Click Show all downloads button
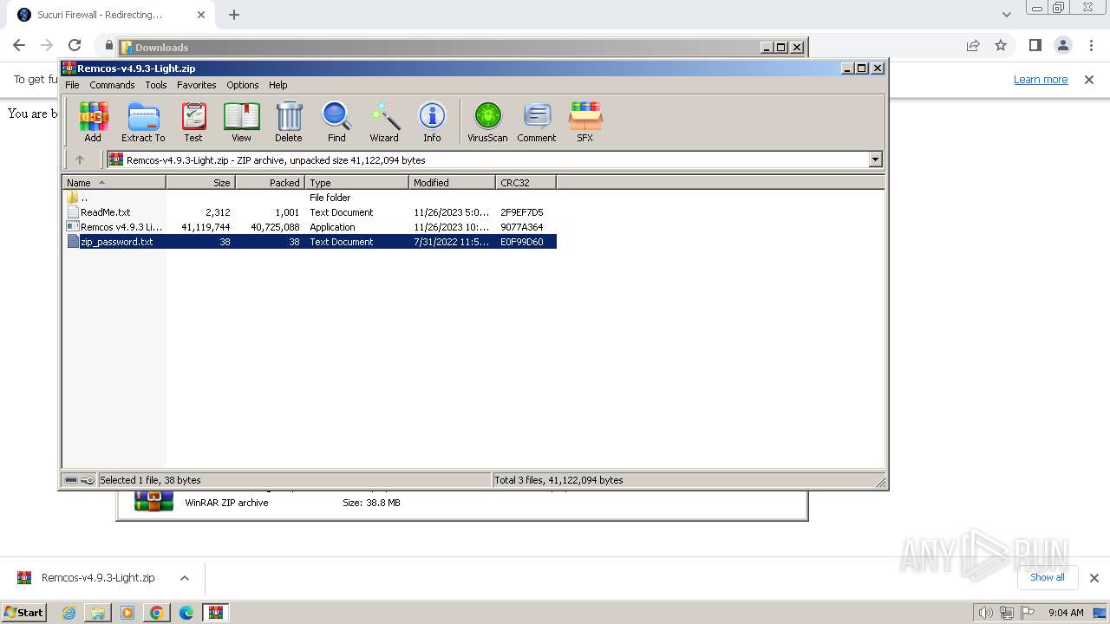This screenshot has height=624, width=1110. pos(1048,577)
